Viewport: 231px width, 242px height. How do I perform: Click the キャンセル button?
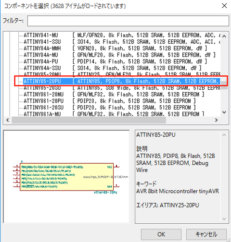tap(206, 234)
